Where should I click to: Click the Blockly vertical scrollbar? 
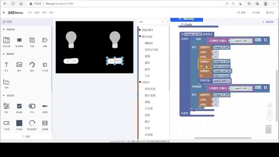(277, 96)
